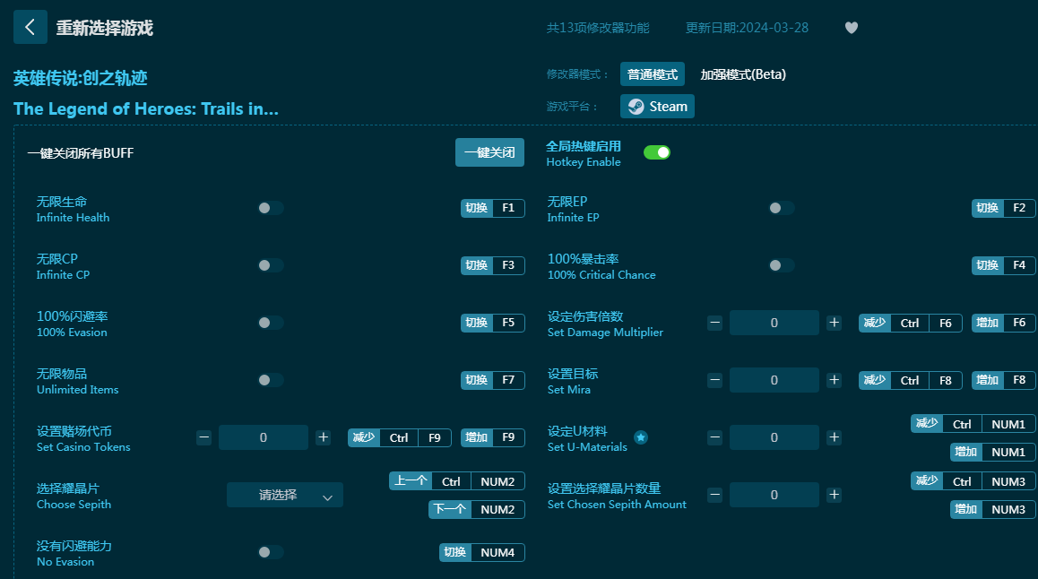Focus the Set Damage Multiplier value field

pos(774,323)
